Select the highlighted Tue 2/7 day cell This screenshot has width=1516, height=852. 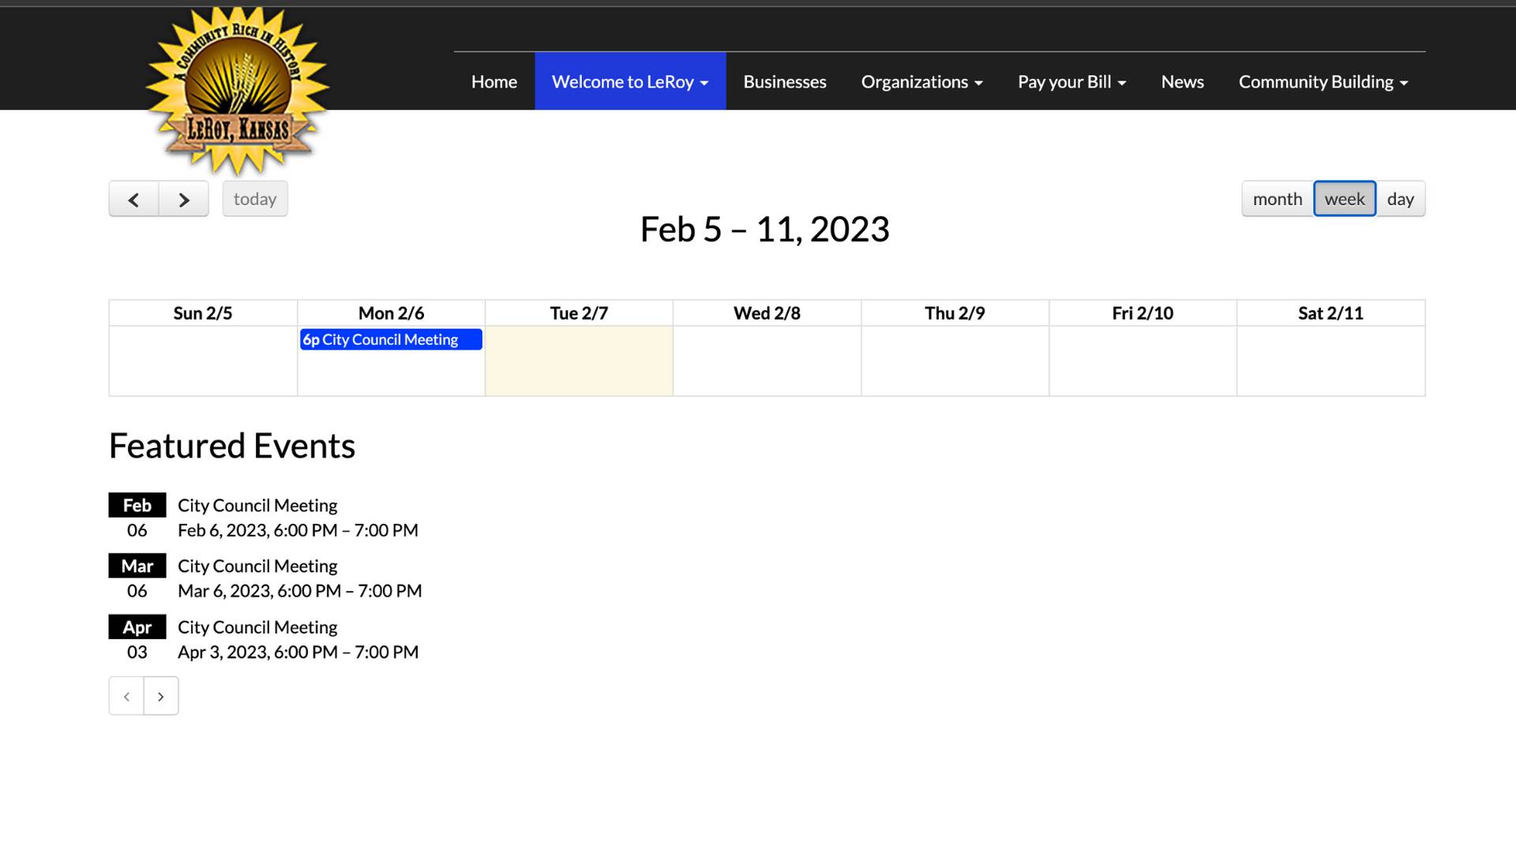click(579, 361)
